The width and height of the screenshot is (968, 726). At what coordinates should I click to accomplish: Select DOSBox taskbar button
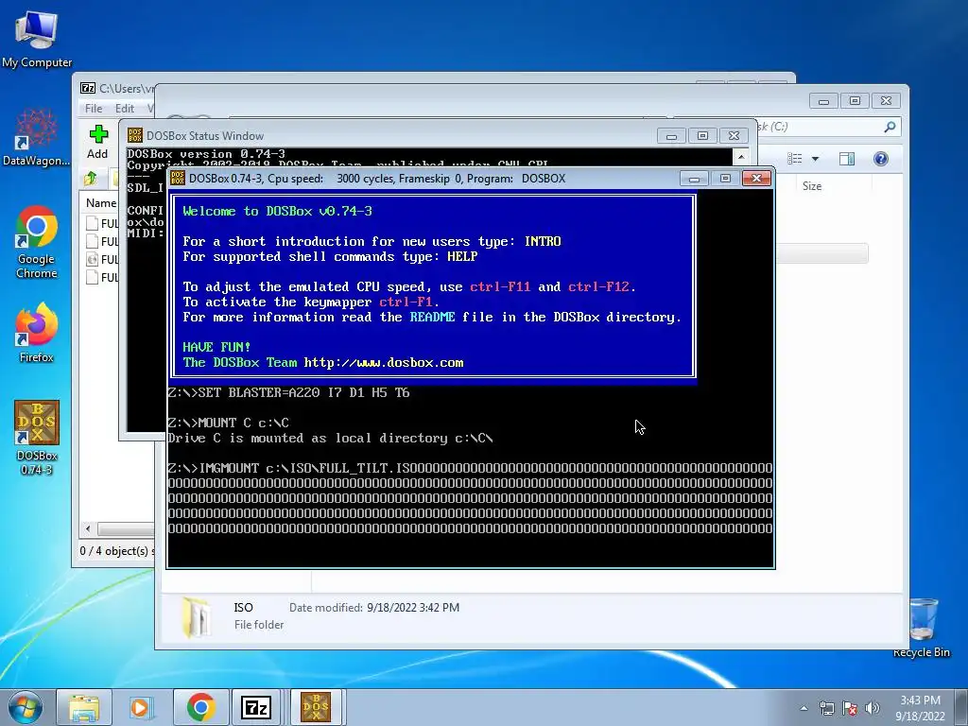(x=316, y=707)
